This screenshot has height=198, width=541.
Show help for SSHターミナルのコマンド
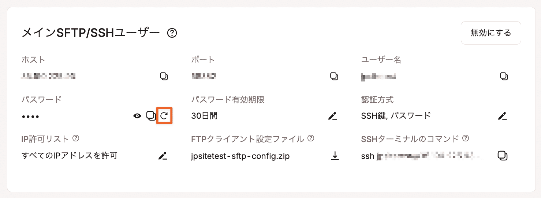coord(466,138)
